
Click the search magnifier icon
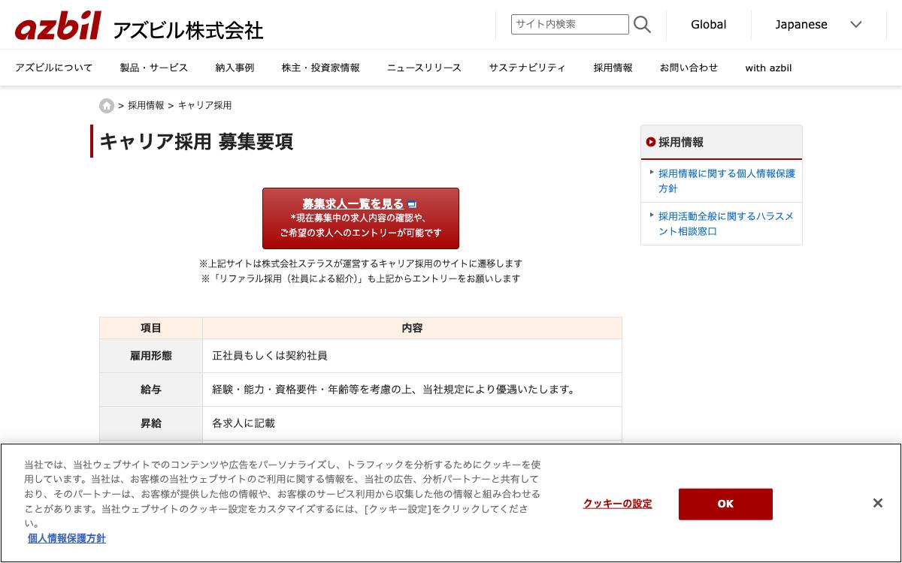(642, 25)
